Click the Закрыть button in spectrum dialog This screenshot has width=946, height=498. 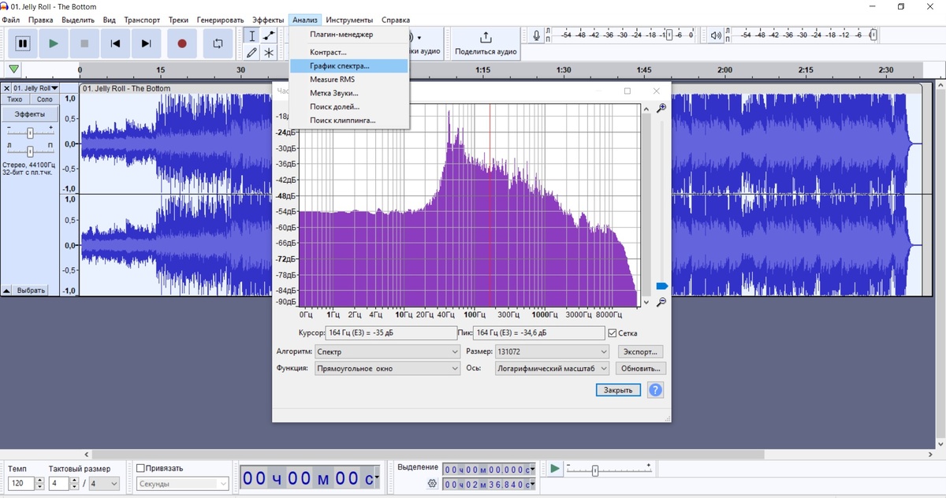coord(617,390)
